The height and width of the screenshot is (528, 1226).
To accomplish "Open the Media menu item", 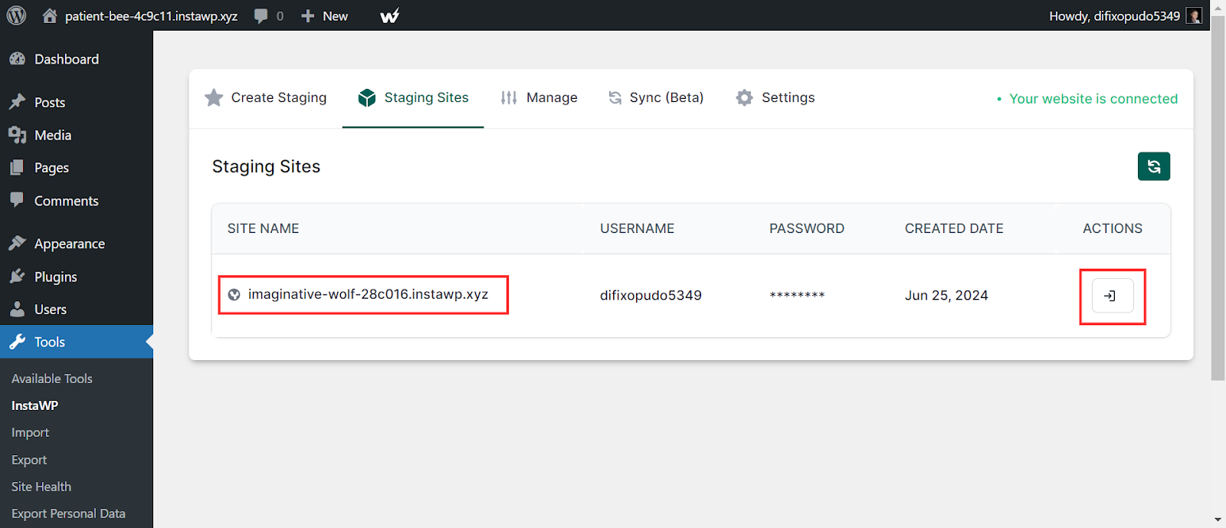I will tap(77, 135).
